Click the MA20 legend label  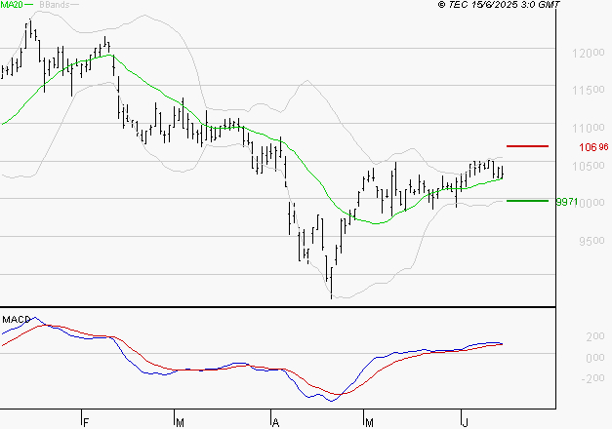tap(12, 5)
